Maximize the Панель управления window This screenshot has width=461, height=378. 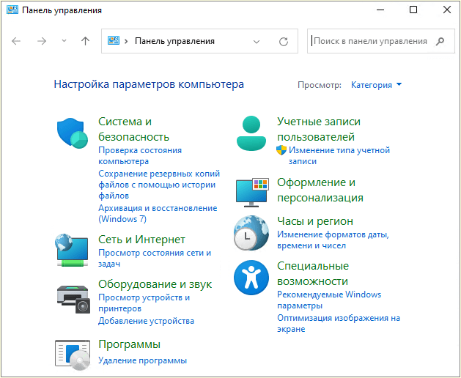tap(413, 10)
